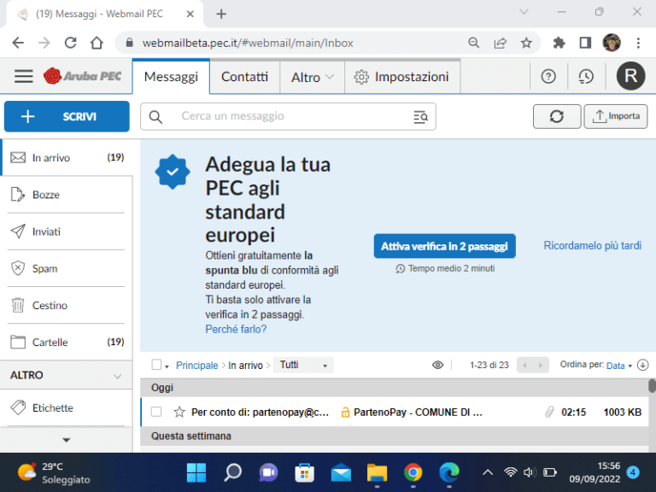Open the Tutti filter dropdown
Image resolution: width=656 pixels, height=492 pixels.
[x=303, y=365]
